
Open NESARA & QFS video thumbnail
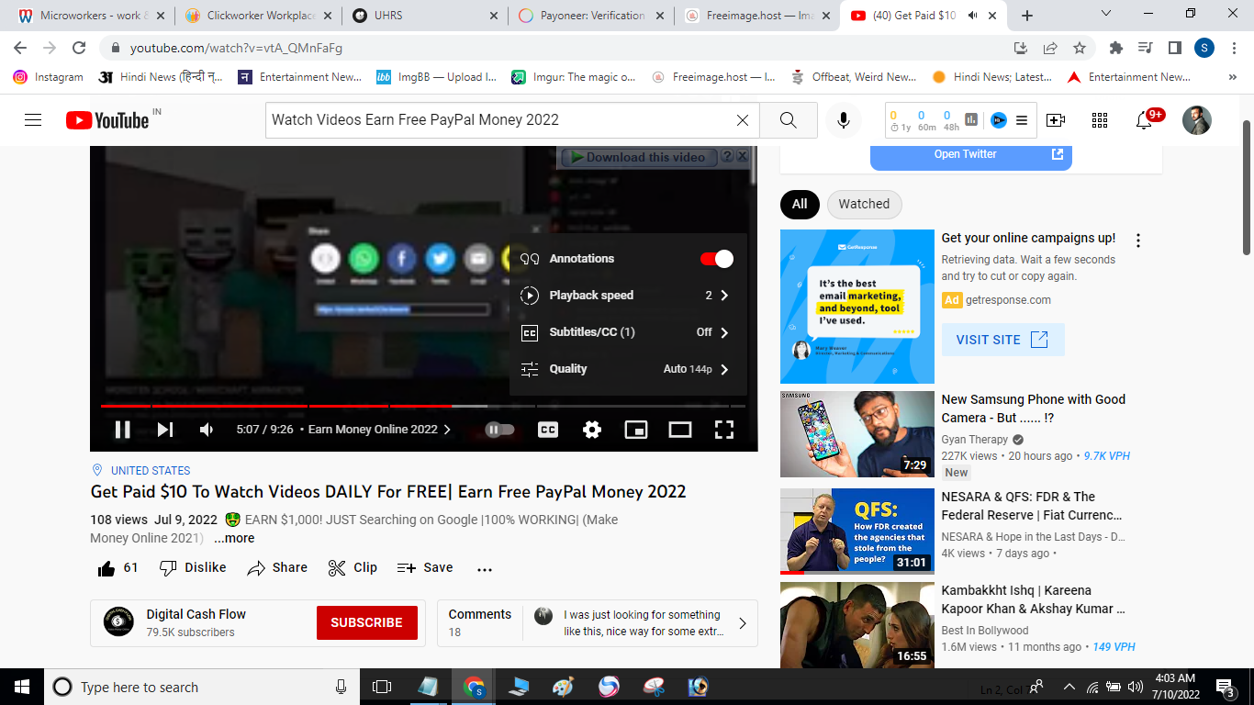pyautogui.click(x=857, y=532)
